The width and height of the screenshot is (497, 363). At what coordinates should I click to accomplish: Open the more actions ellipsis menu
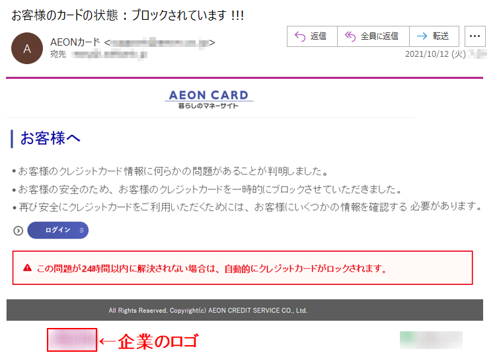pos(475,36)
